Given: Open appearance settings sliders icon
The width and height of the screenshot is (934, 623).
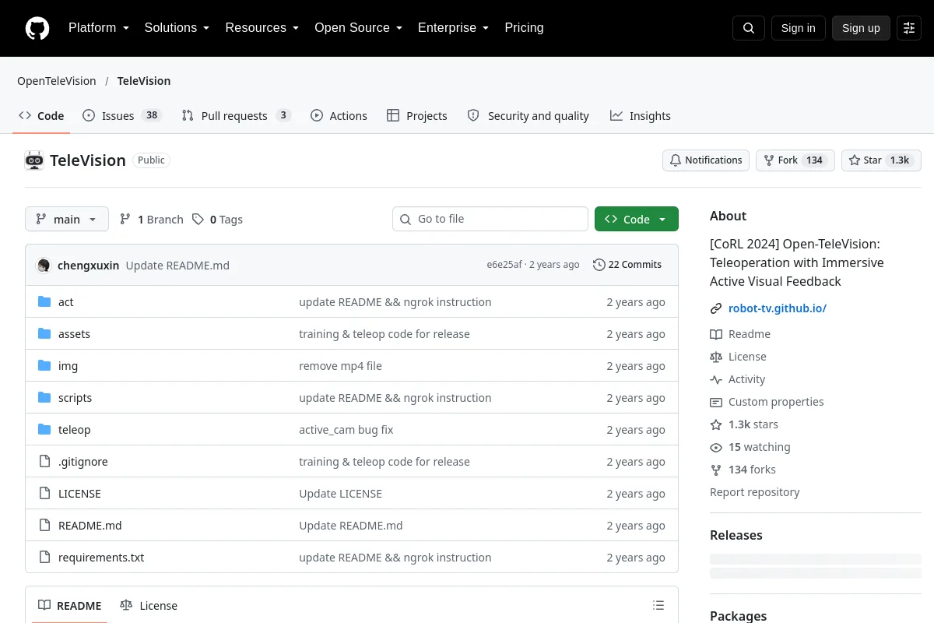Looking at the screenshot, I should click(909, 28).
